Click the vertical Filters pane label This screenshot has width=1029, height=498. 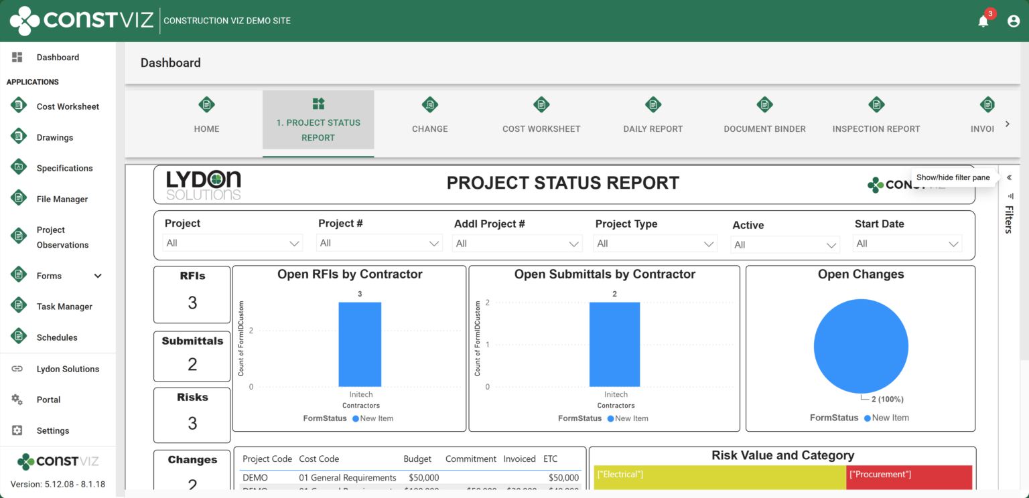coord(1009,220)
